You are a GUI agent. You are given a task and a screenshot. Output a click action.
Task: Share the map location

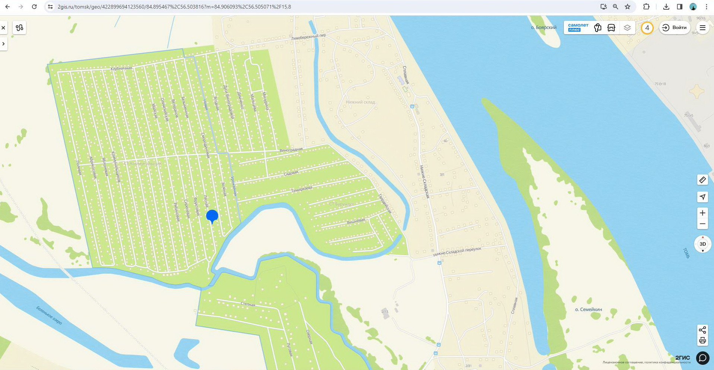point(702,330)
